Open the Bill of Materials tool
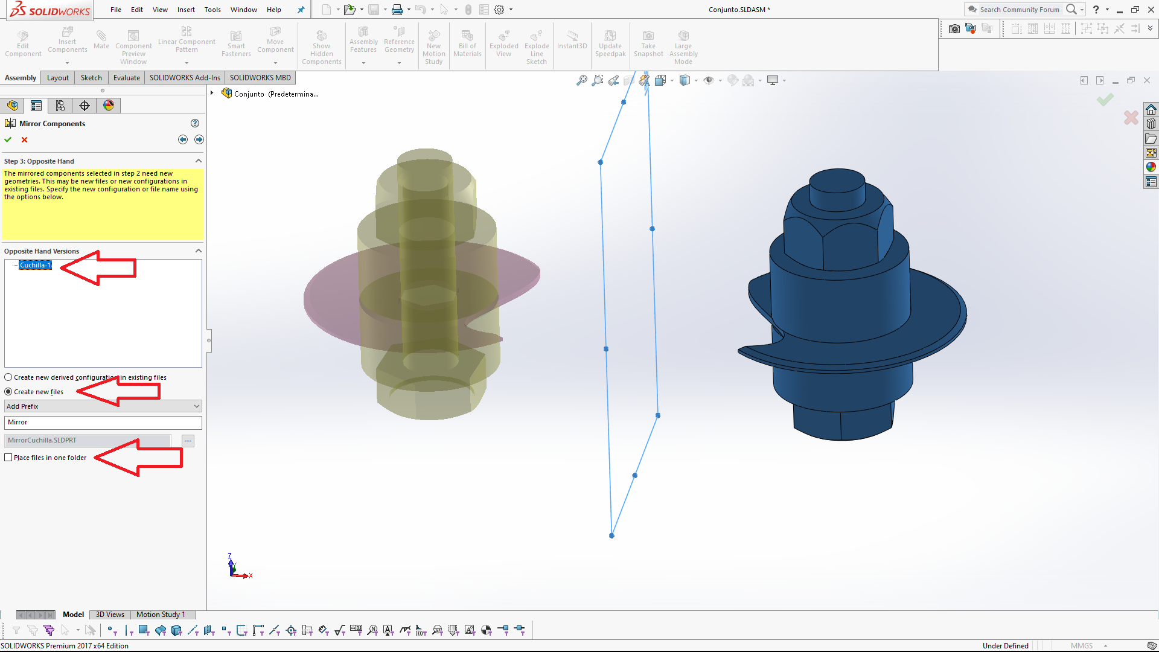This screenshot has width=1159, height=652. 467,42
